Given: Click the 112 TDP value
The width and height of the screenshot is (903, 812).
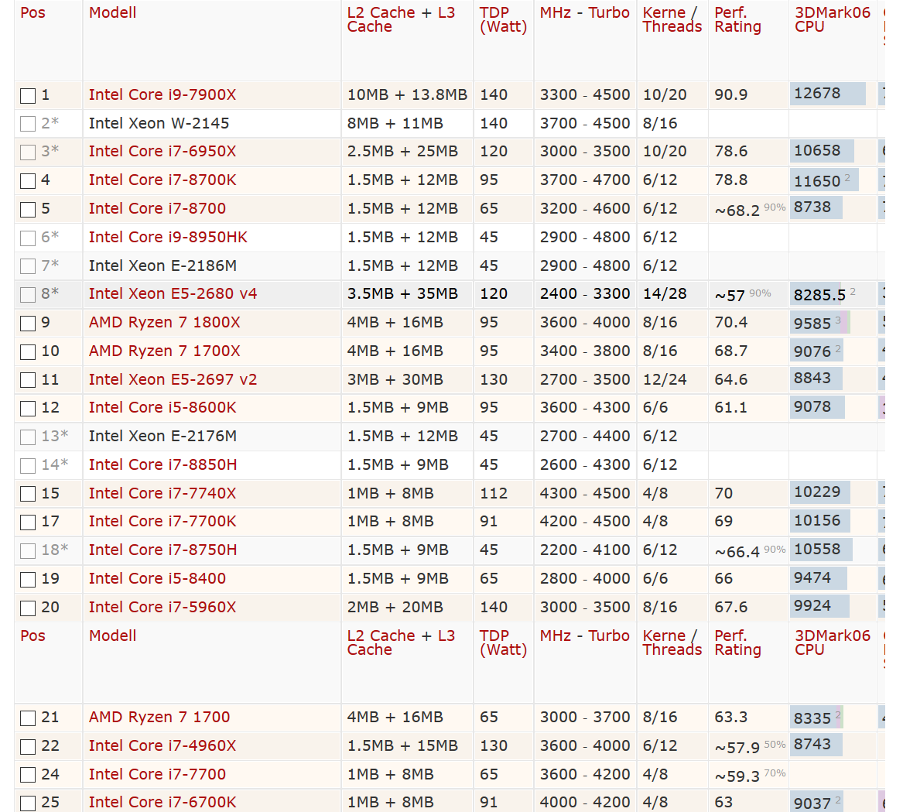Looking at the screenshot, I should coord(494,493).
